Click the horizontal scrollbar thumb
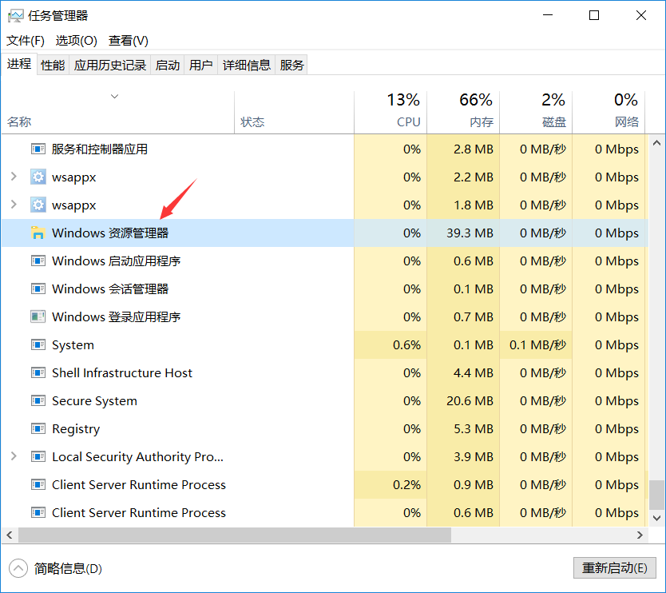 click(x=235, y=535)
